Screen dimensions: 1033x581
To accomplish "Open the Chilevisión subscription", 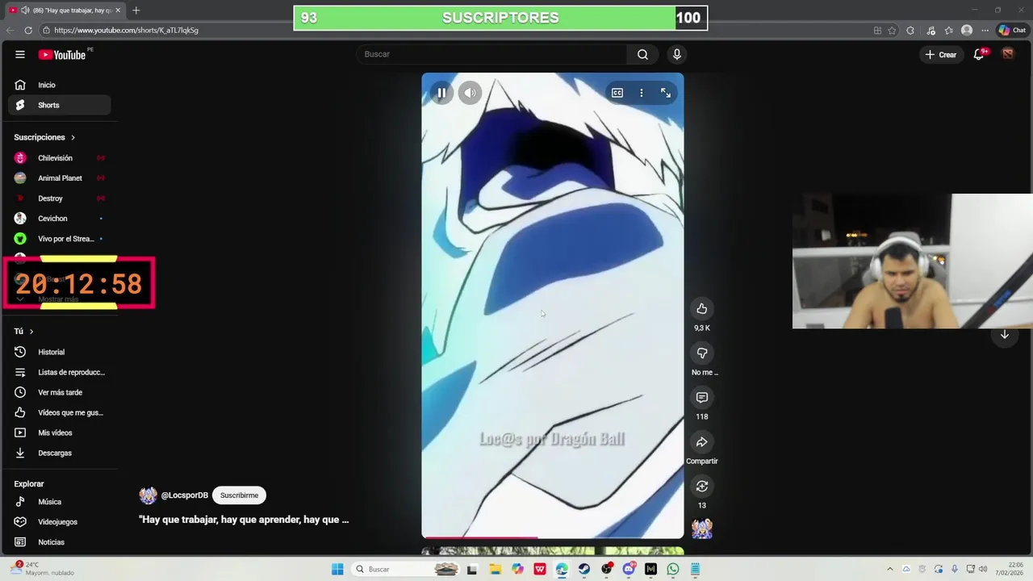I will [60, 158].
